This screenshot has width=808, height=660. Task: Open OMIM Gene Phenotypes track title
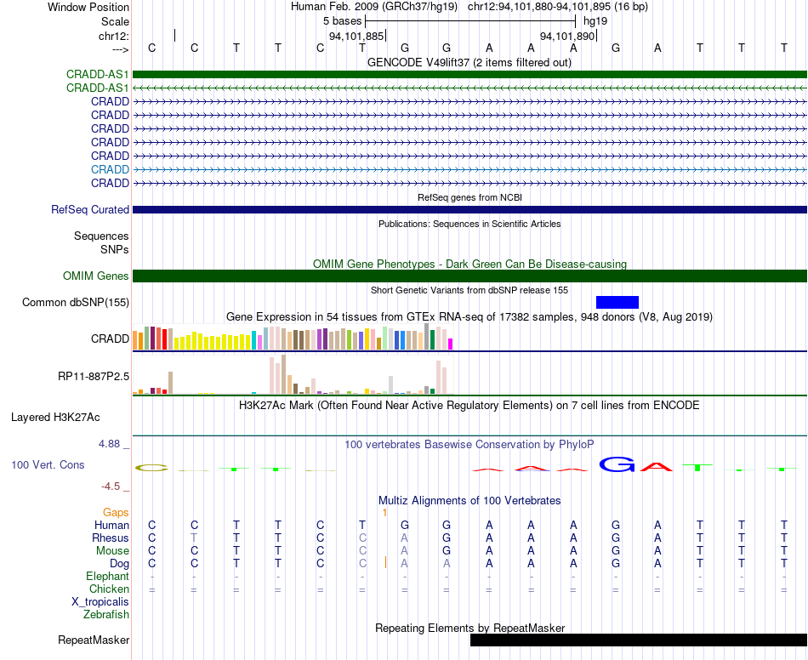[x=469, y=264]
